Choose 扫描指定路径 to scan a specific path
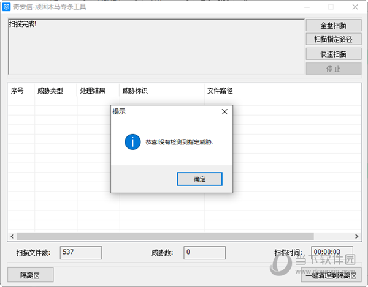 point(334,39)
